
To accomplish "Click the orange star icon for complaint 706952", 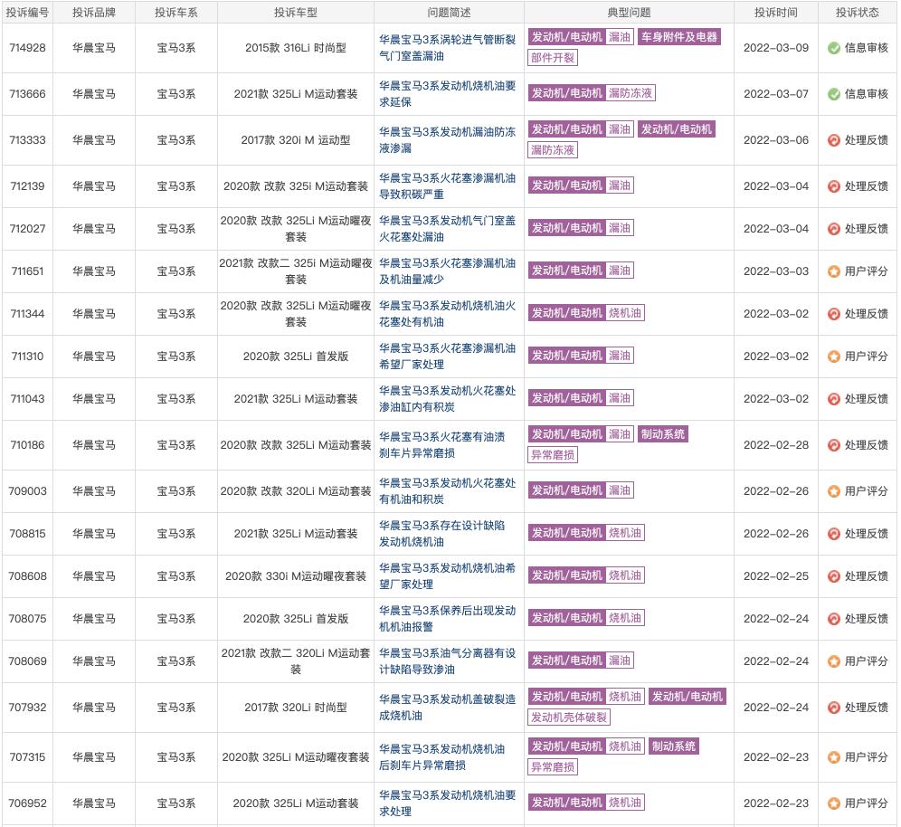I will click(834, 803).
